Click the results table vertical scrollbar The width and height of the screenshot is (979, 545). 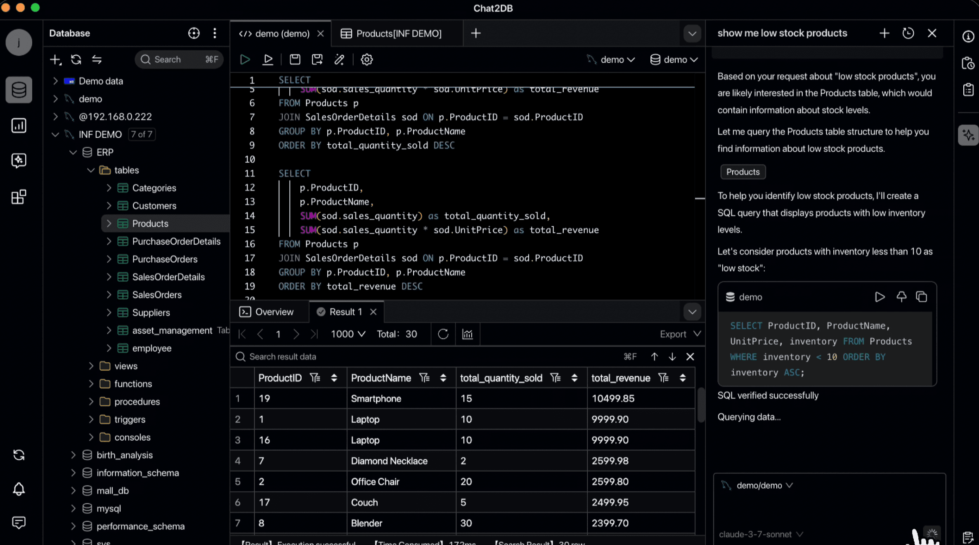(x=700, y=404)
